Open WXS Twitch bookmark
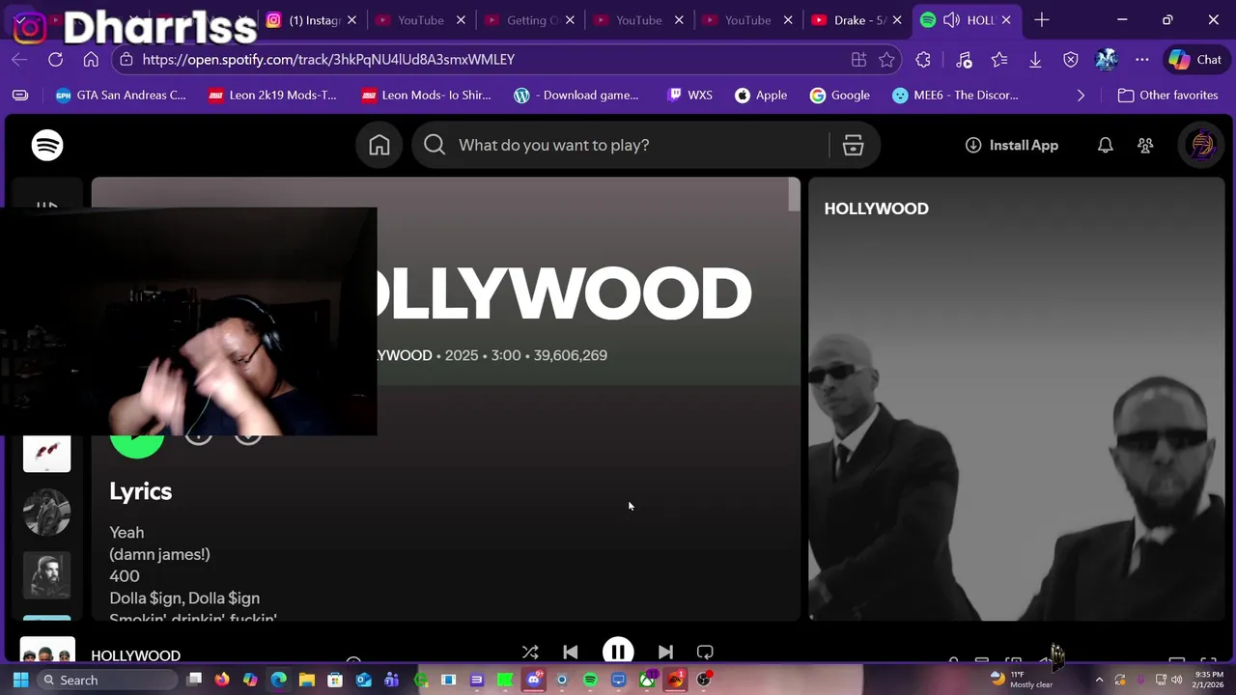This screenshot has width=1236, height=695. (x=689, y=96)
